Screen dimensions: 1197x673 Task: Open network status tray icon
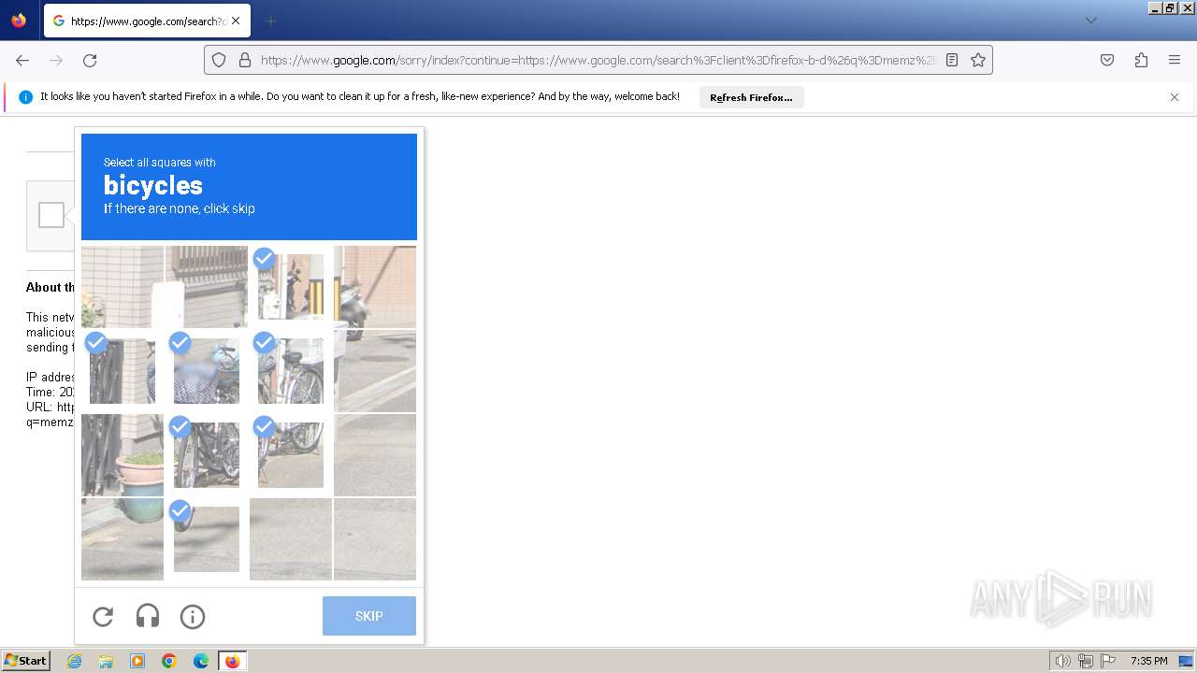1086,661
